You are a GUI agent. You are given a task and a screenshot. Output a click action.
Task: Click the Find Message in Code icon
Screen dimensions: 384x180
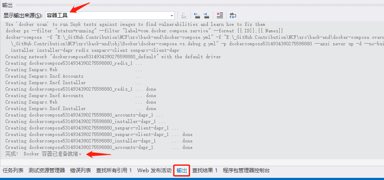[184, 16]
